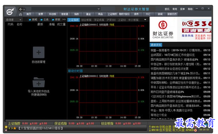Open news 国内商品期货开盘涨多跌少 玻璃涨逾3%

(x=180, y=60)
